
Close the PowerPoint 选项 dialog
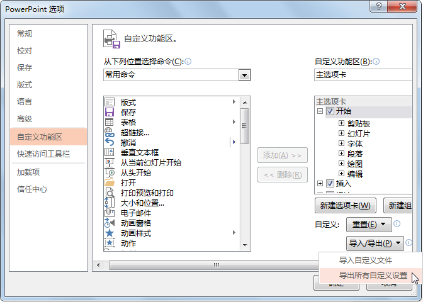[402, 6]
